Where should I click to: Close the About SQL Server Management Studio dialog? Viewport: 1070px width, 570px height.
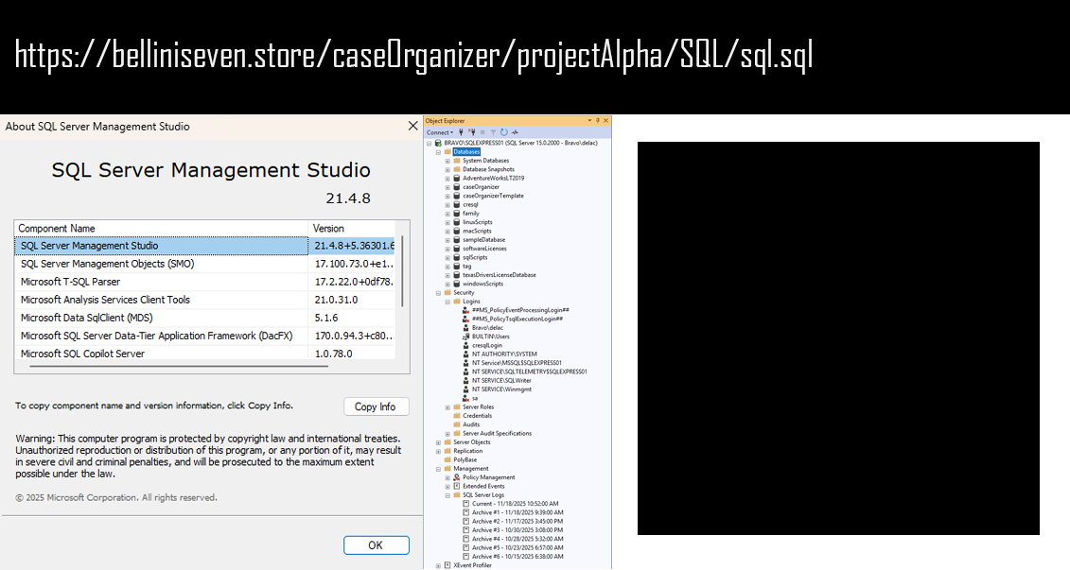(x=412, y=126)
